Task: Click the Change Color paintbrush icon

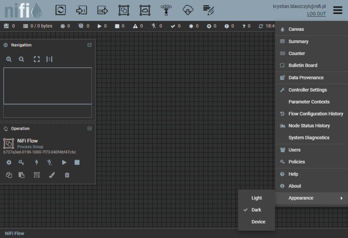Action: pos(52,175)
